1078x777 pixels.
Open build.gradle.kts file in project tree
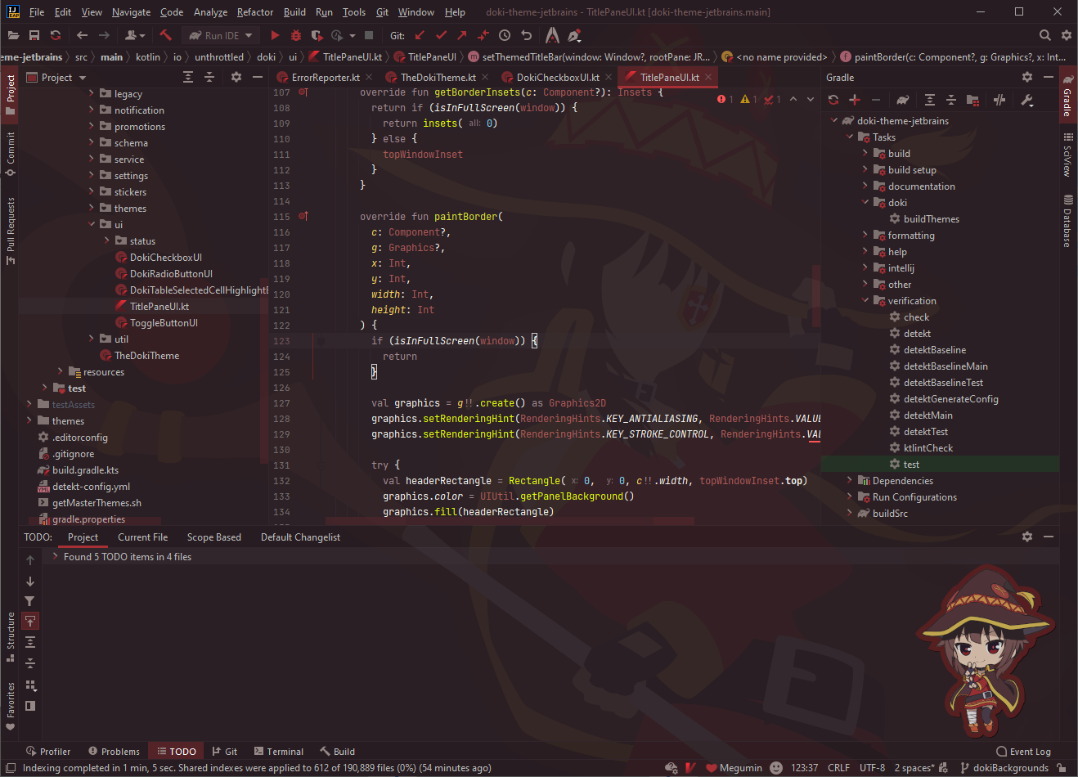[x=85, y=470]
